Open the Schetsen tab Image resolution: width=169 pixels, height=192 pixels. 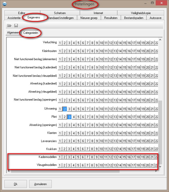tap(60, 13)
